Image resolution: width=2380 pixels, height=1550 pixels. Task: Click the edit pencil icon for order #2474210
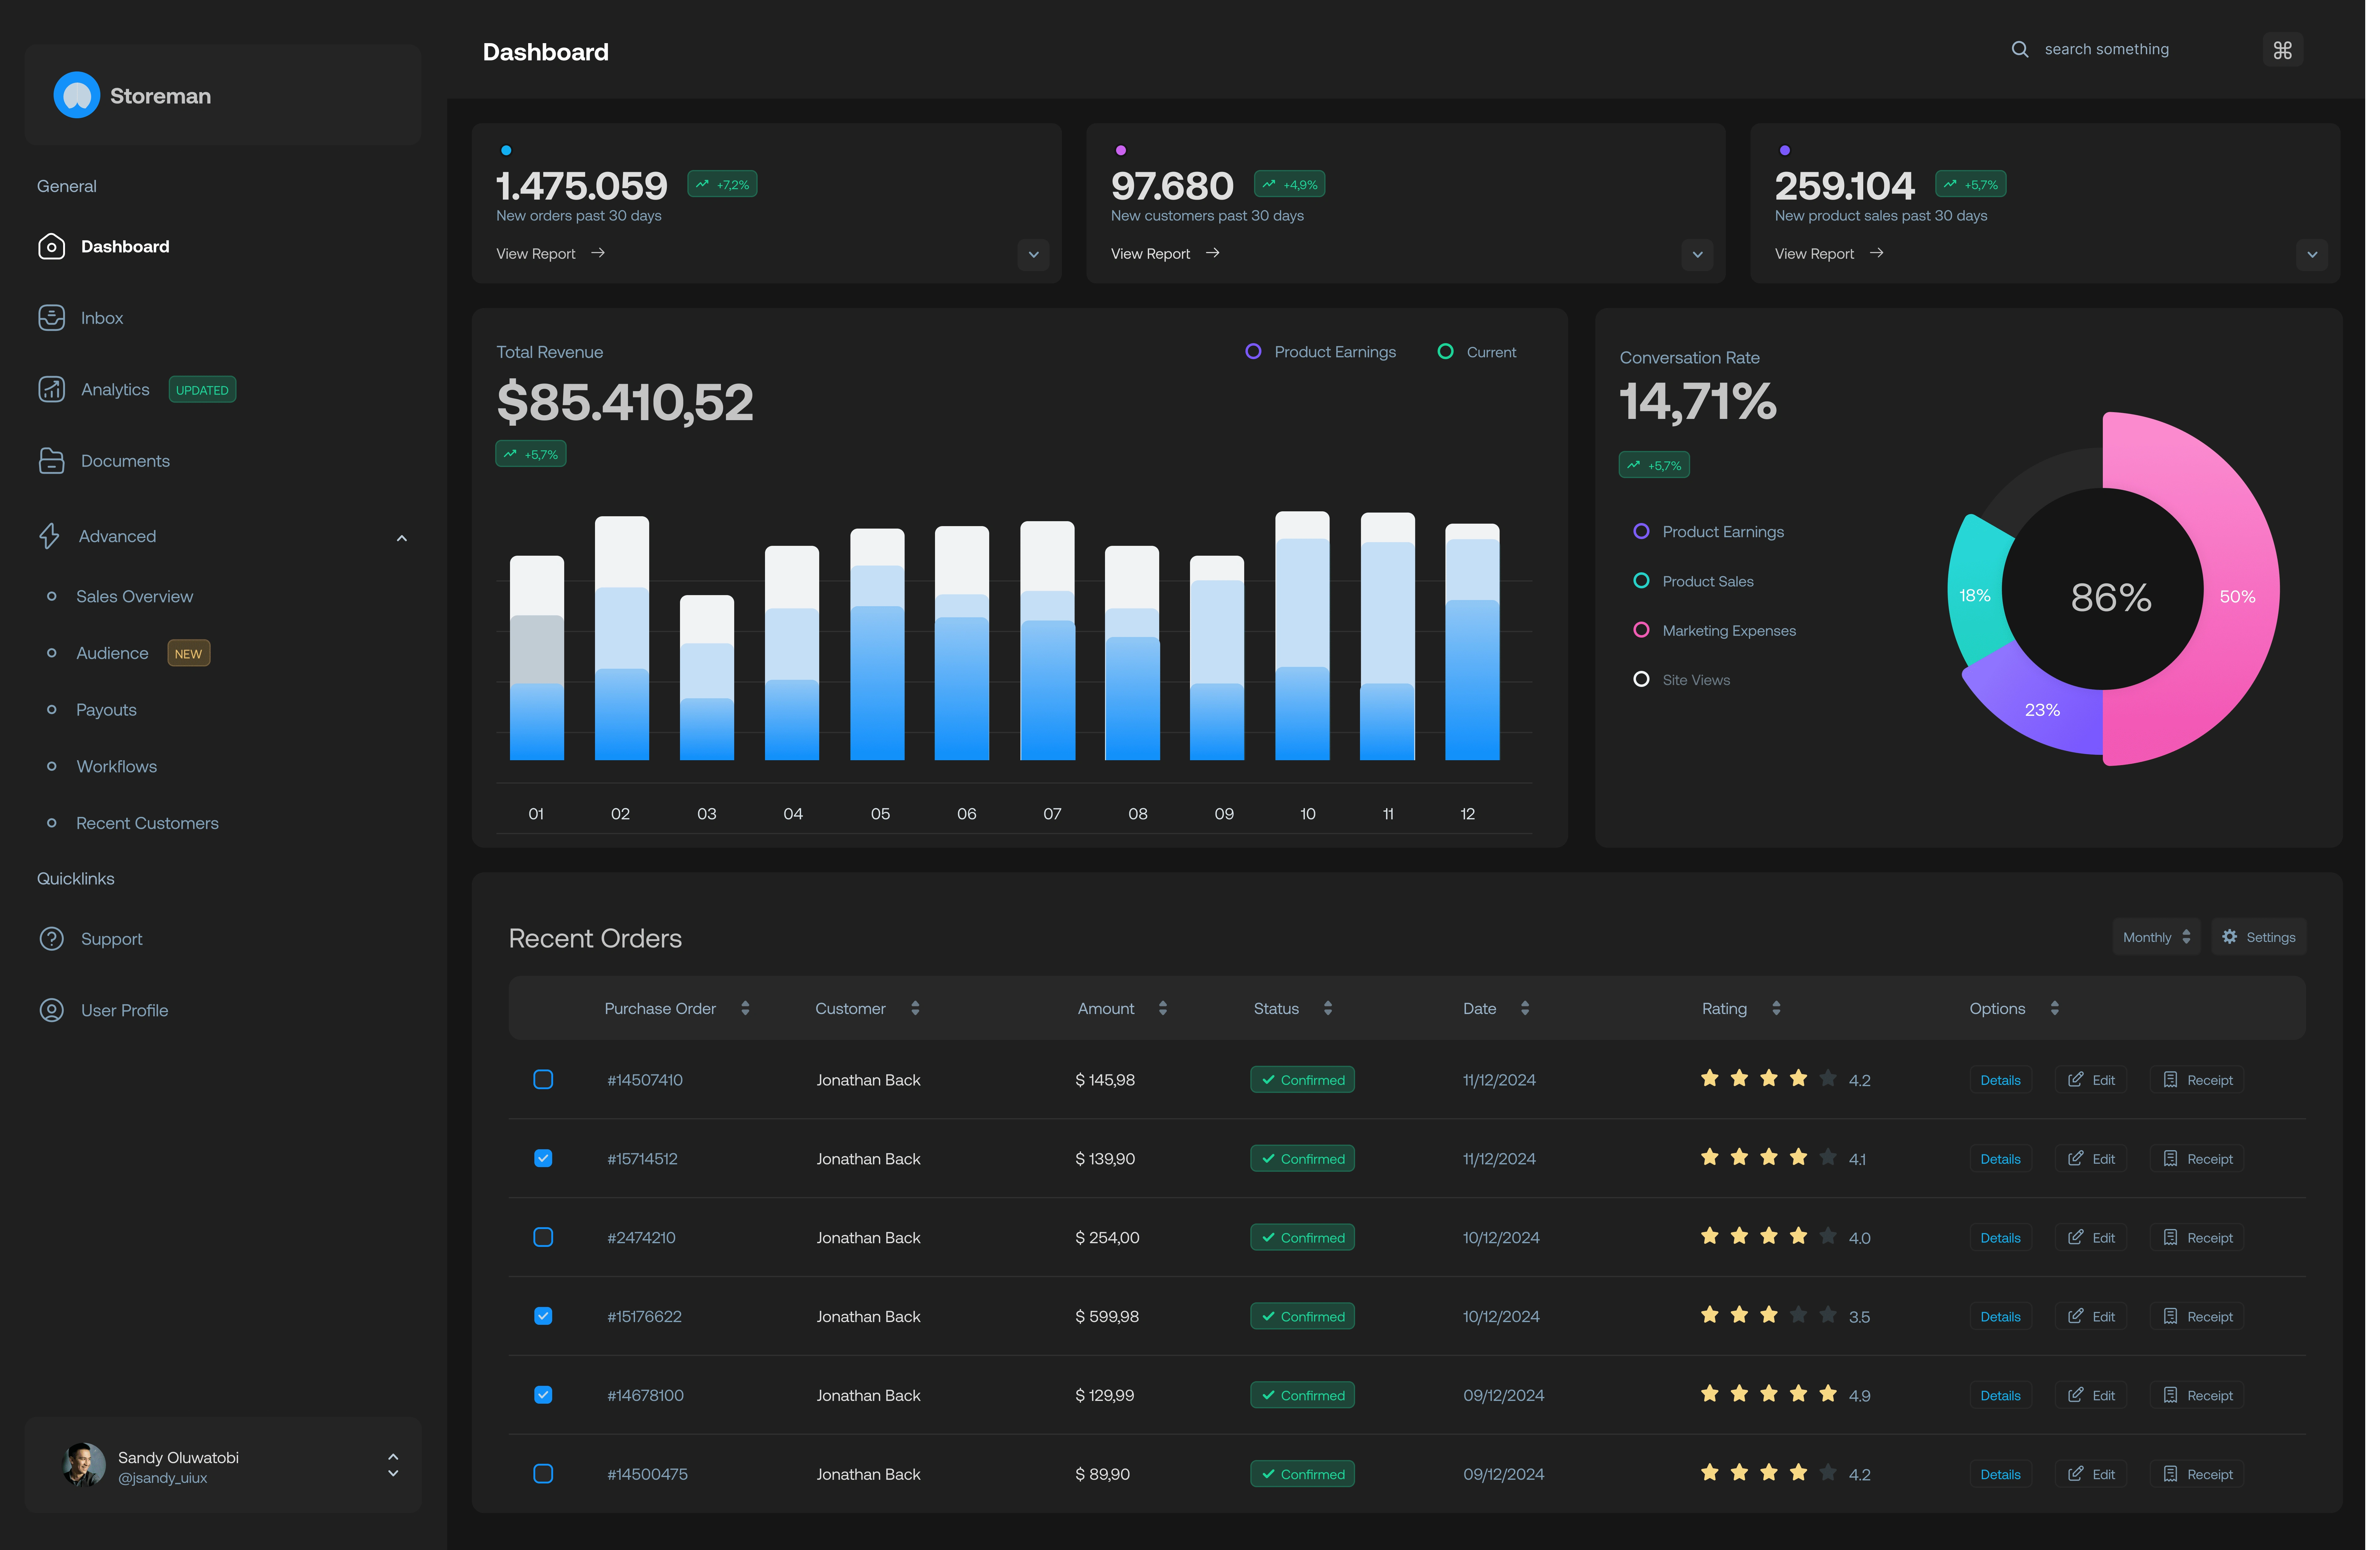2076,1237
